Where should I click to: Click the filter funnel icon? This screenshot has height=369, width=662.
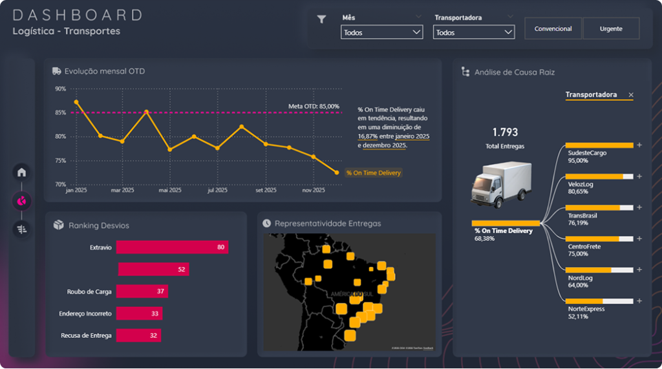point(321,19)
